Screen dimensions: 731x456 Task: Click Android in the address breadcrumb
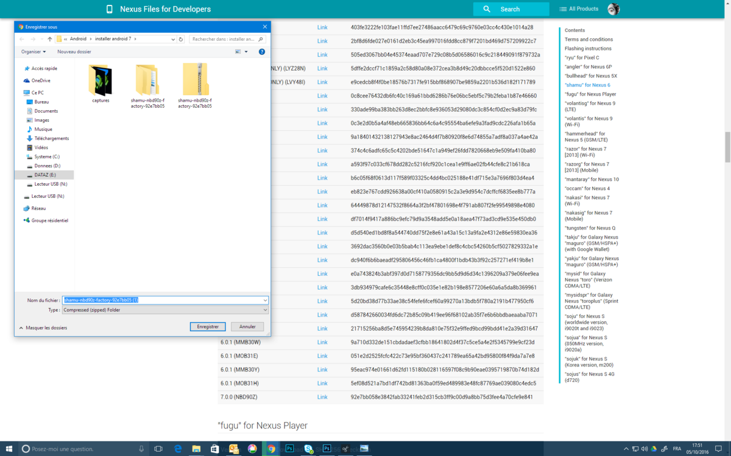tap(78, 39)
